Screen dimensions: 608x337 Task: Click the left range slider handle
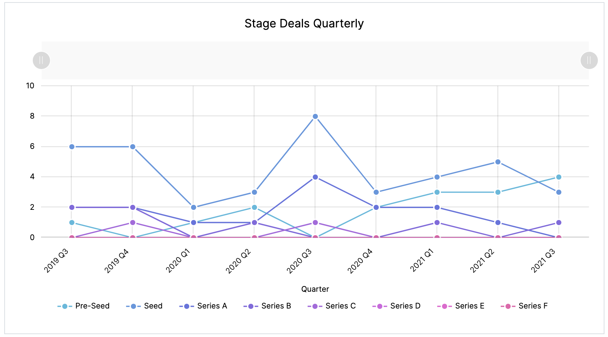41,60
